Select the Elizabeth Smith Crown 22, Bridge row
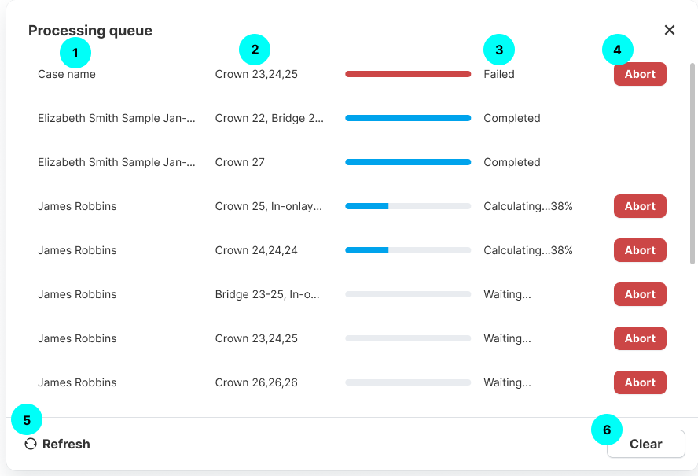This screenshot has height=476, width=698. 116,118
